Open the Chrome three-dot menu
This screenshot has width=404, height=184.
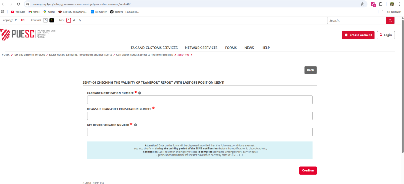coord(399,4)
